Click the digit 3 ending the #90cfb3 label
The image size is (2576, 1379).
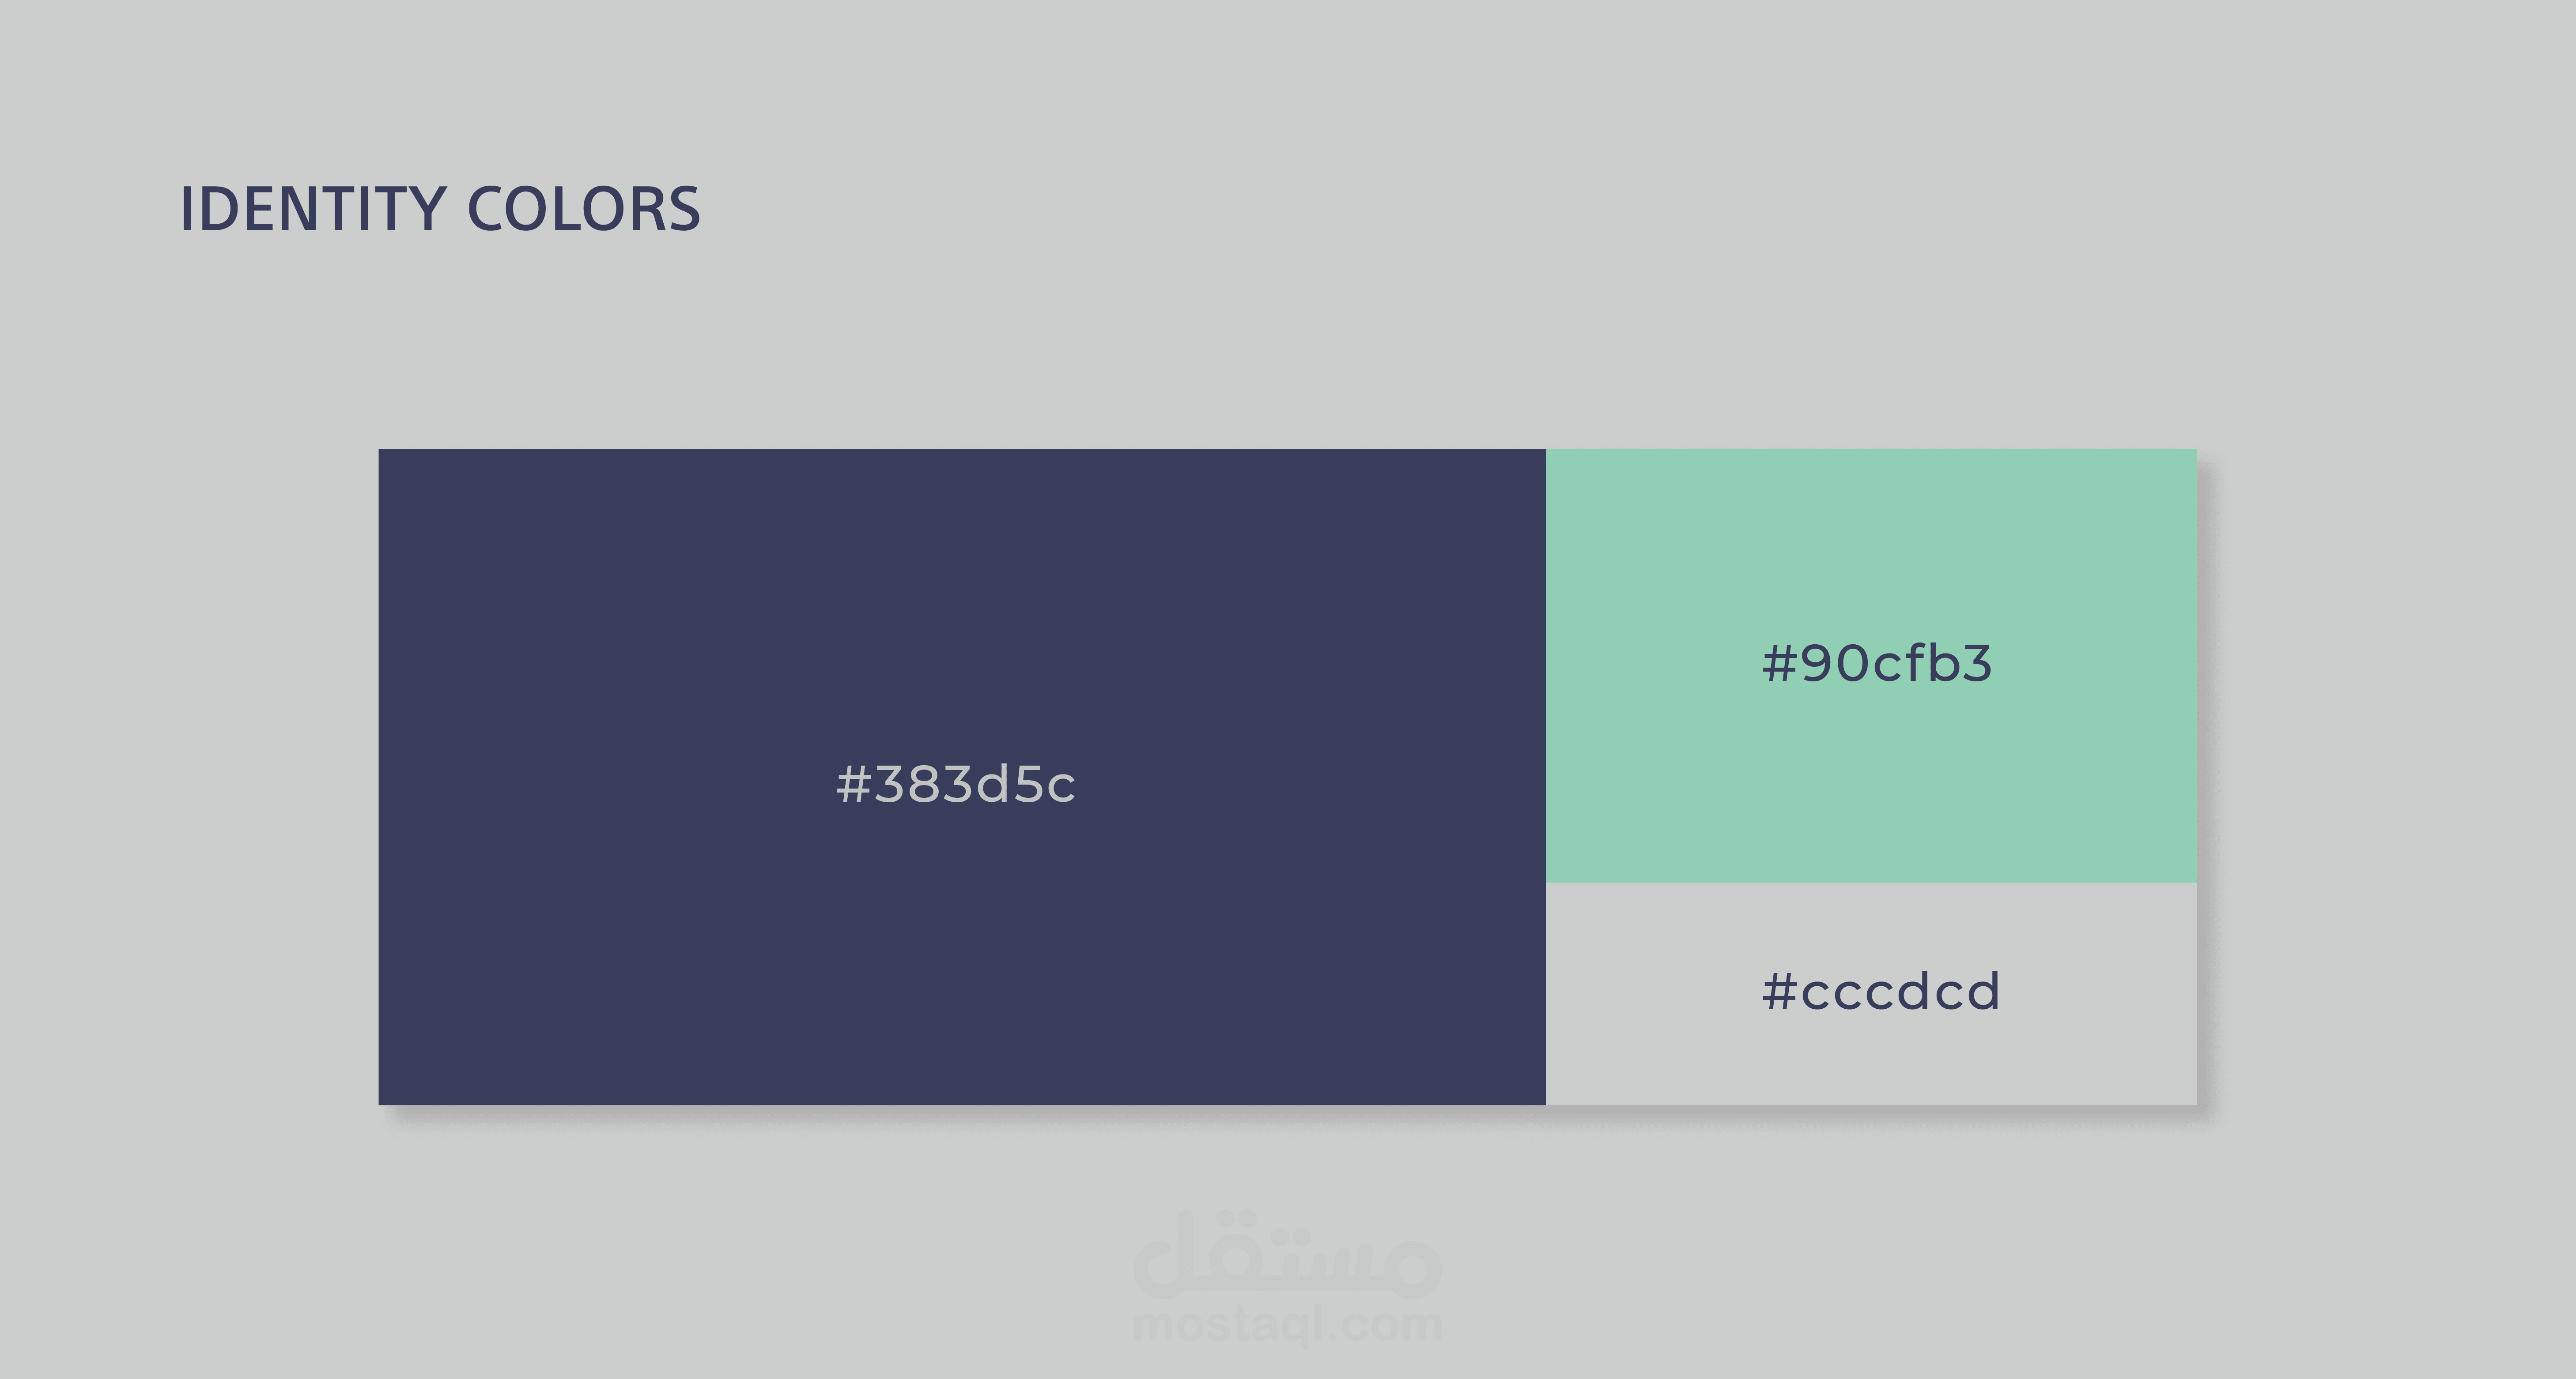tap(1975, 664)
